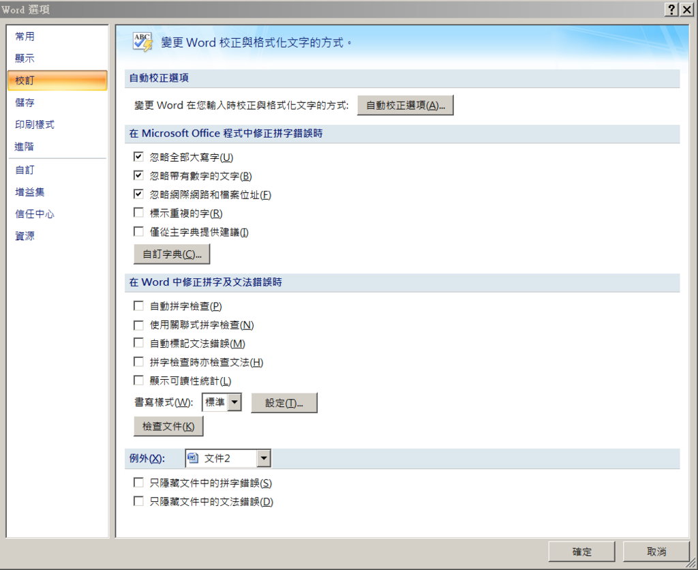Viewport: 698px width, 570px height.
Task: Toggle 顯示可讀性統計 checkbox
Action: (138, 380)
